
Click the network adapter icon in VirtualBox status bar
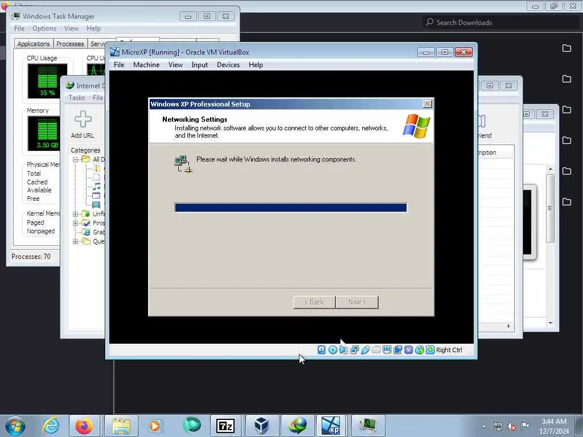click(354, 350)
